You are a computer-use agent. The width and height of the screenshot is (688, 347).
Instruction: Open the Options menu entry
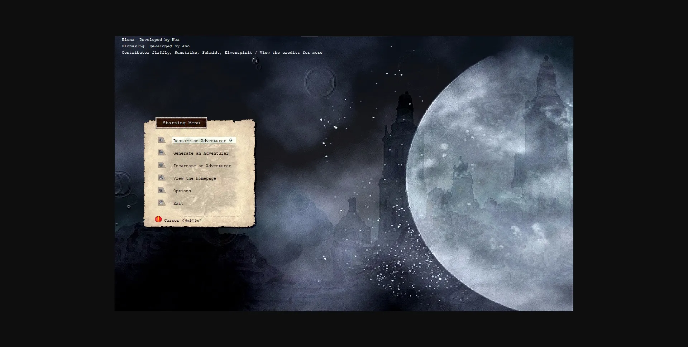point(182,191)
